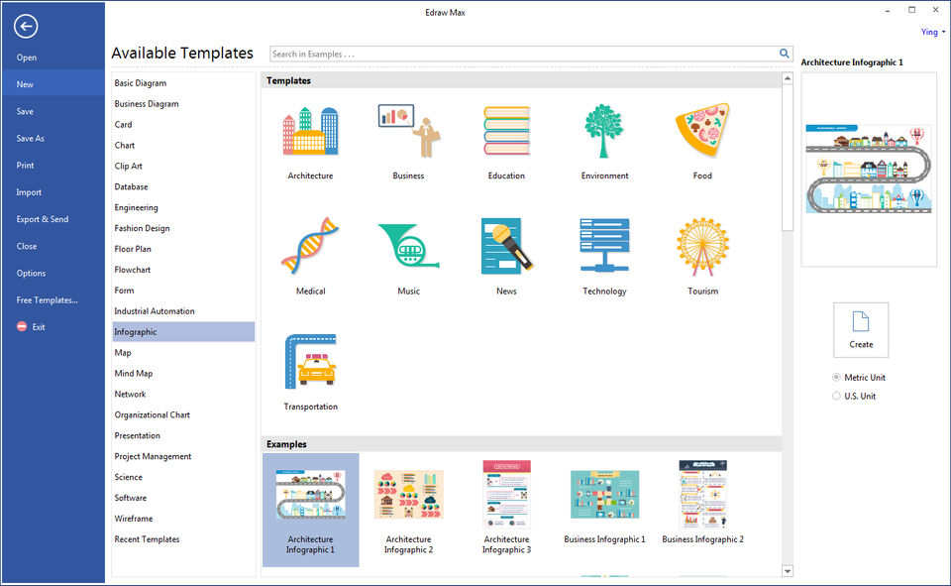Click the red Exit icon
This screenshot has width=951, height=586.
pyautogui.click(x=22, y=326)
